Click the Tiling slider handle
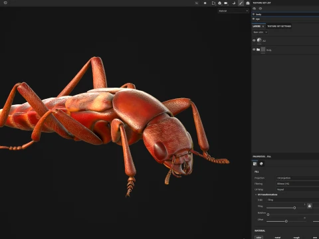This screenshot has width=319, height=239. point(294,208)
